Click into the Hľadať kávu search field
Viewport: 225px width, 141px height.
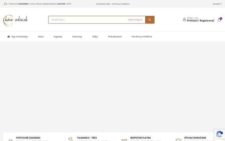[87, 20]
